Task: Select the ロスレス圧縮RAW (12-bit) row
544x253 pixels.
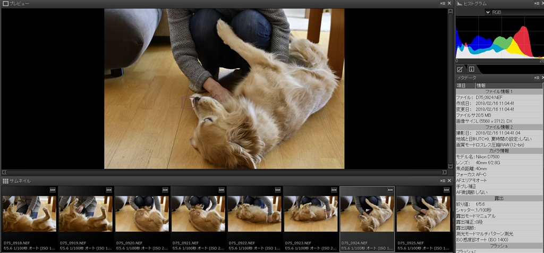Action: [x=499, y=145]
